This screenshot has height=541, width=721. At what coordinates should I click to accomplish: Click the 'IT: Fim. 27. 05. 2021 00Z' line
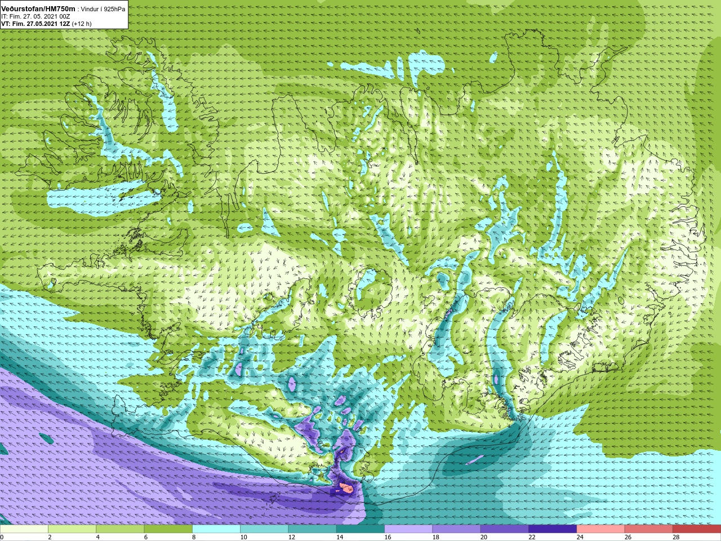[x=35, y=17]
